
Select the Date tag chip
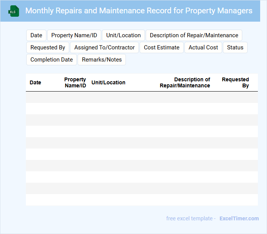point(36,35)
